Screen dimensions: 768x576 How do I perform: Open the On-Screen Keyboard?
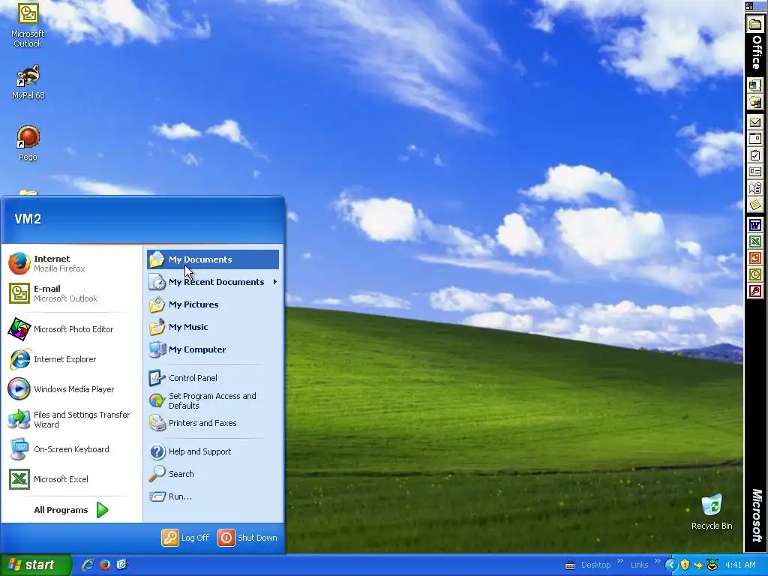tap(71, 449)
